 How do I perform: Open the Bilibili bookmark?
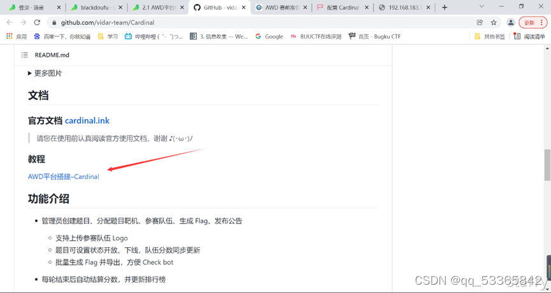point(154,36)
